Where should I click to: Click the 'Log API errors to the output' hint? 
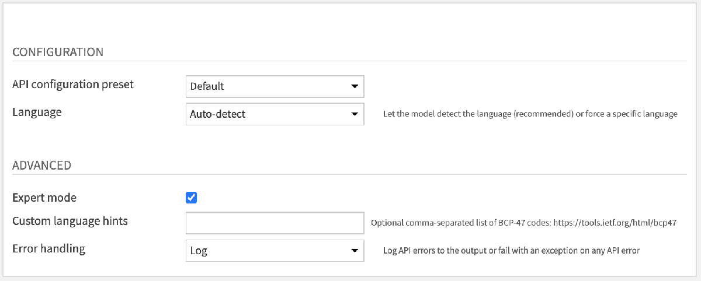pyautogui.click(x=511, y=251)
